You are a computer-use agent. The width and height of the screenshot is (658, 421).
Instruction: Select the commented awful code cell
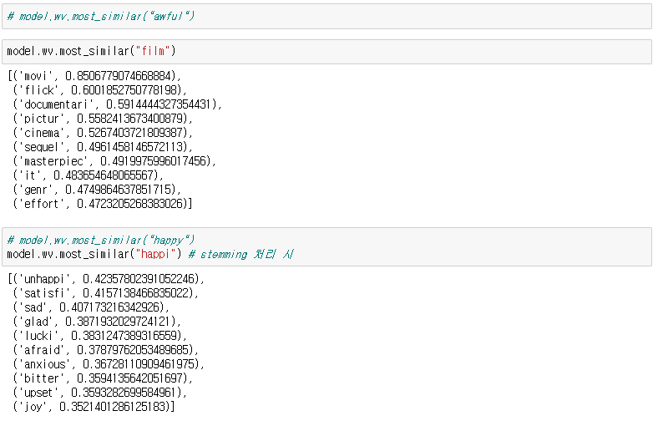click(326, 17)
